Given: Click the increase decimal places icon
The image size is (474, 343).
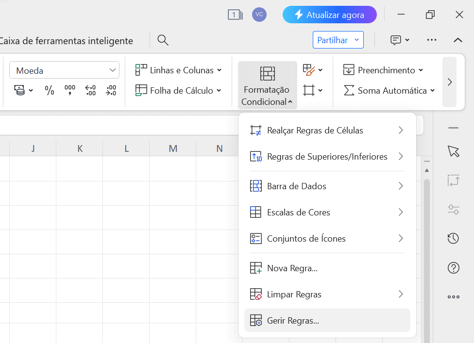Looking at the screenshot, I should click(90, 90).
